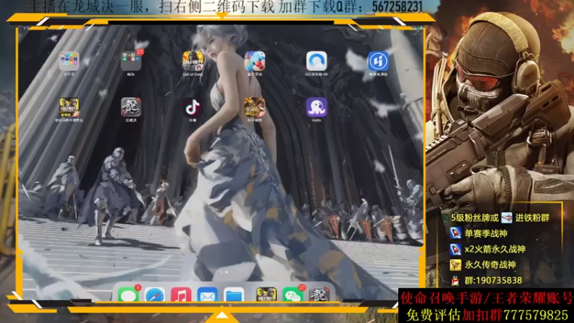
Task: Open the first app folder with colorful icons
Action: click(x=69, y=61)
